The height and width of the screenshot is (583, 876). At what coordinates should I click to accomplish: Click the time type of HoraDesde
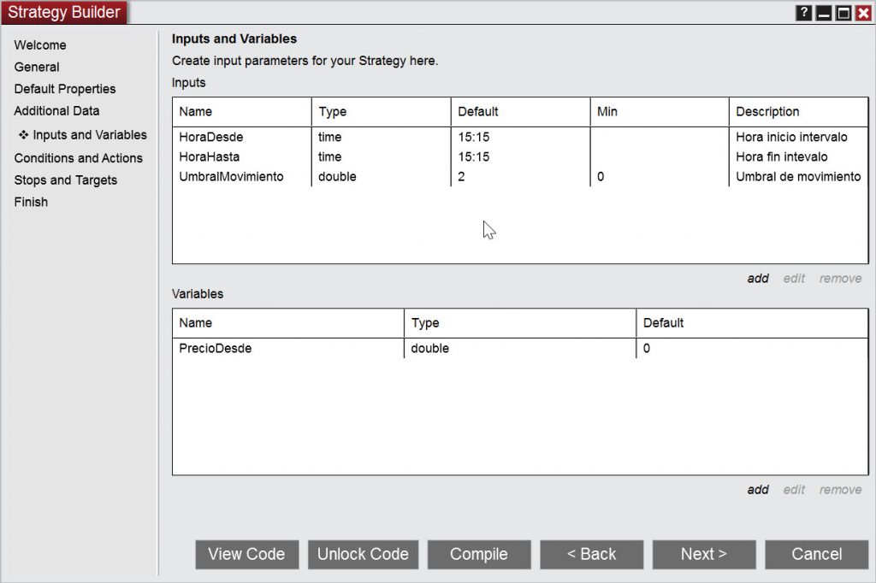330,137
